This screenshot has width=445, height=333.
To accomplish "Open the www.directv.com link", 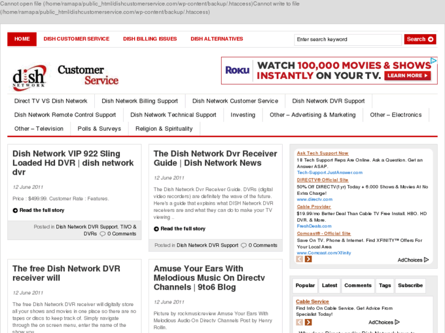I will click(315, 200).
